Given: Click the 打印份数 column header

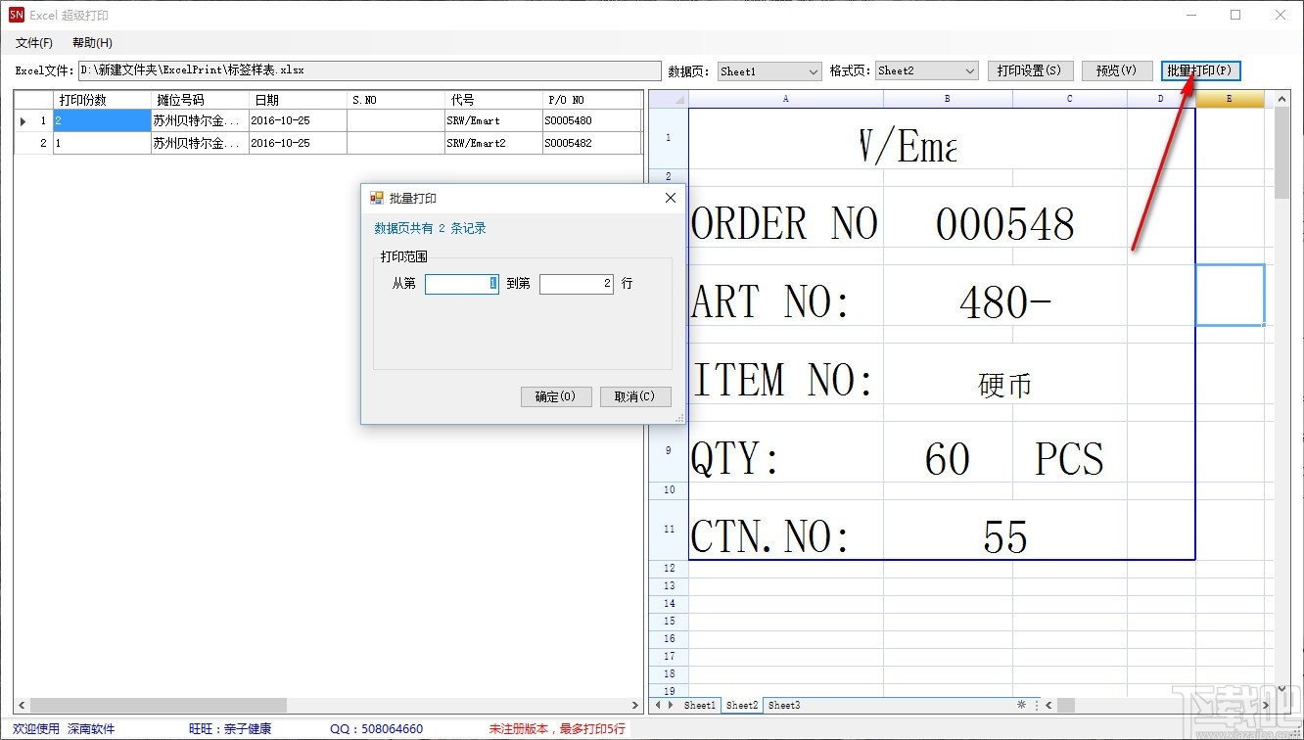Looking at the screenshot, I should click(102, 100).
